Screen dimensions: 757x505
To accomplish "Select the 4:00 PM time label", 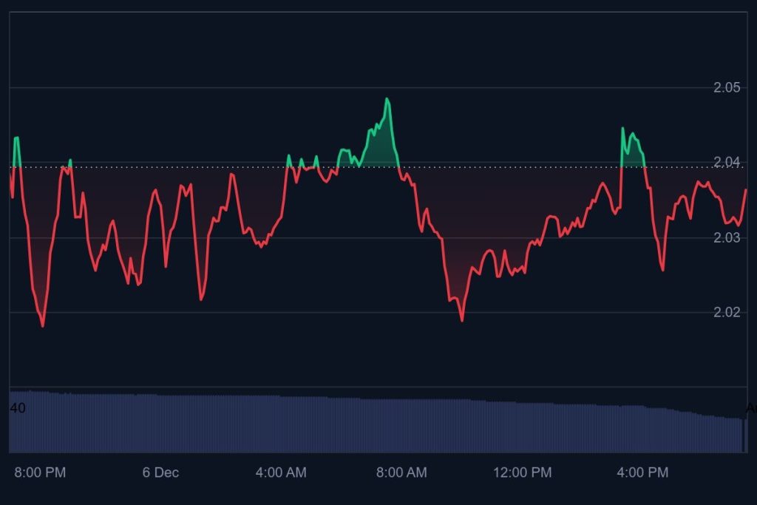I will pyautogui.click(x=642, y=472).
